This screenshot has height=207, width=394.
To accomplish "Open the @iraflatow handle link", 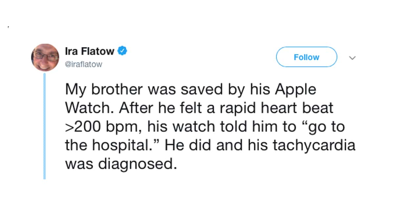I will pyautogui.click(x=84, y=65).
